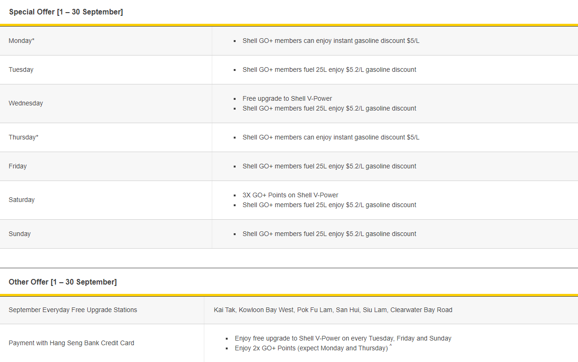Viewport: 578px width, 362px height.
Task: Click the Thursday* row label
Action: pyautogui.click(x=23, y=138)
